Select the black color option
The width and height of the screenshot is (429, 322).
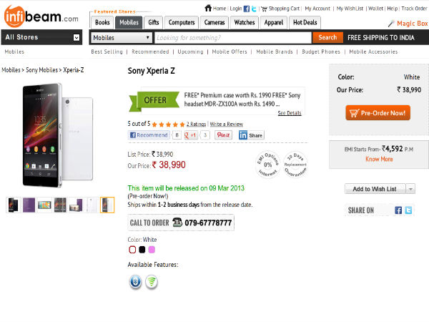tap(142, 250)
